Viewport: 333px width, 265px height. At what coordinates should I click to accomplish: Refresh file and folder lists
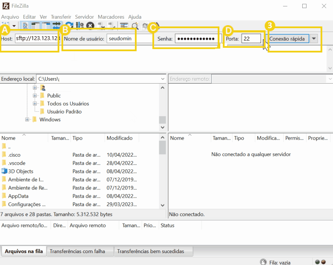point(69,25)
